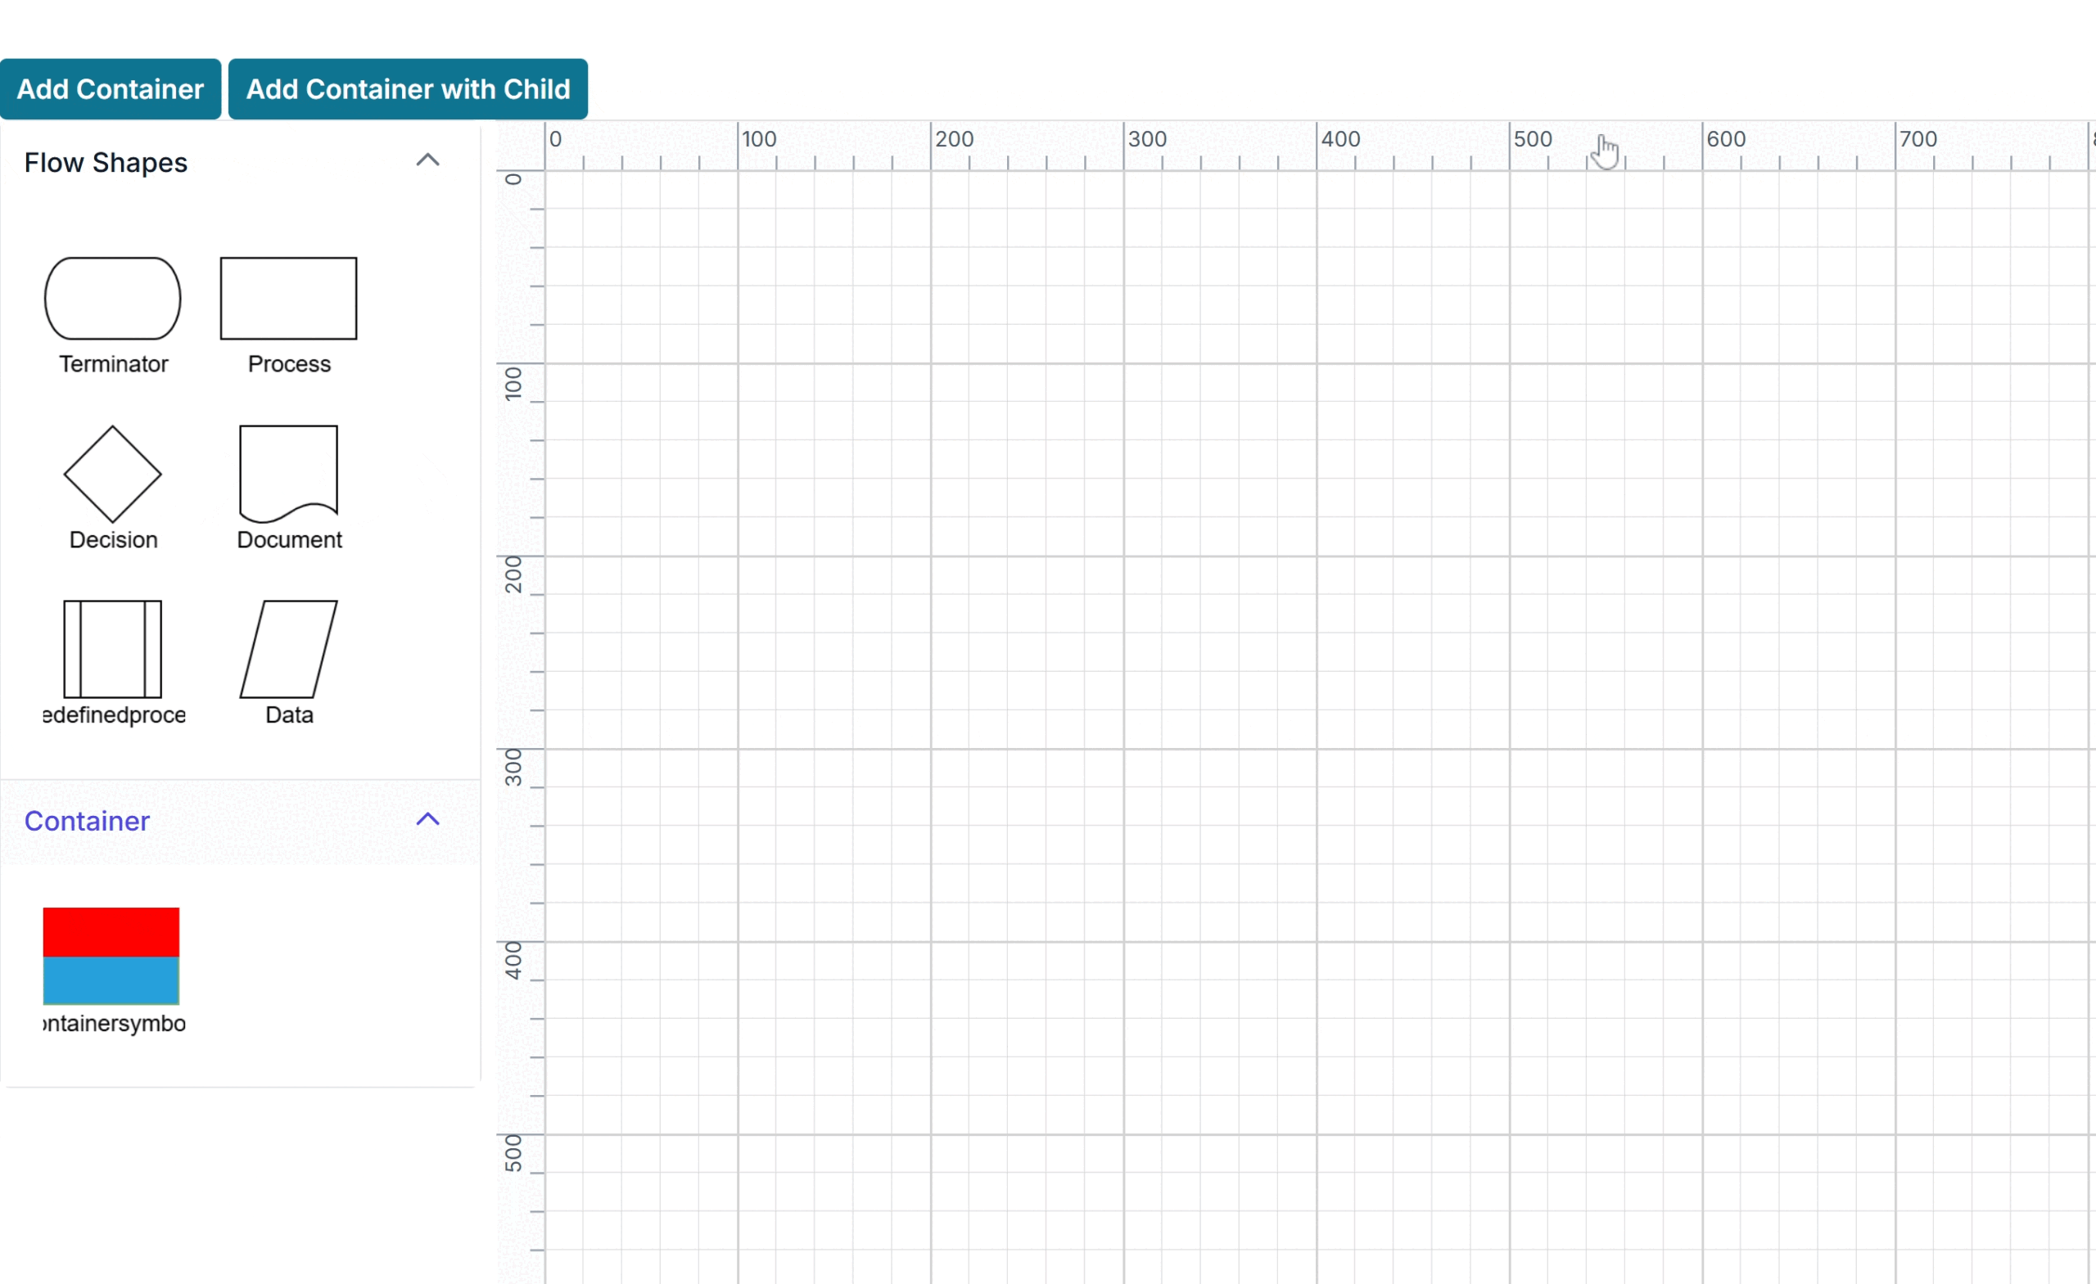
Task: Select the Terminator shape in the palette
Action: coord(112,299)
